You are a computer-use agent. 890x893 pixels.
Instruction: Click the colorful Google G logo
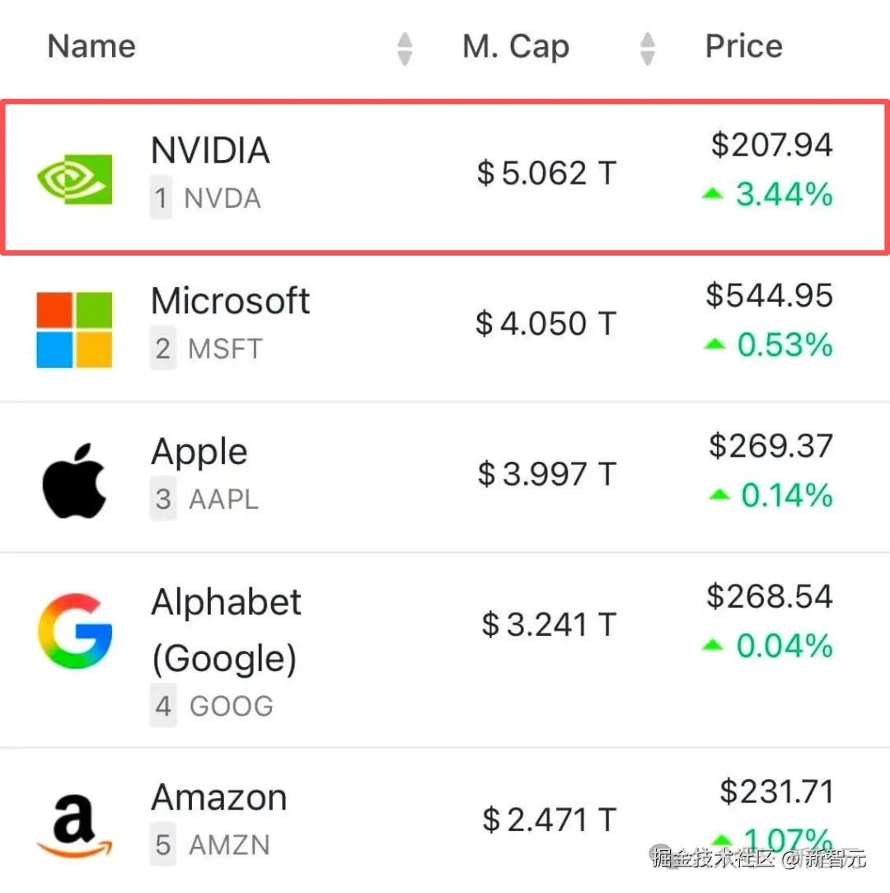click(74, 632)
